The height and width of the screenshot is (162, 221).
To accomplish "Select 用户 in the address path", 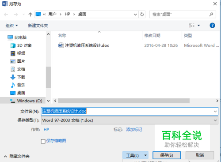I will tap(53, 14).
